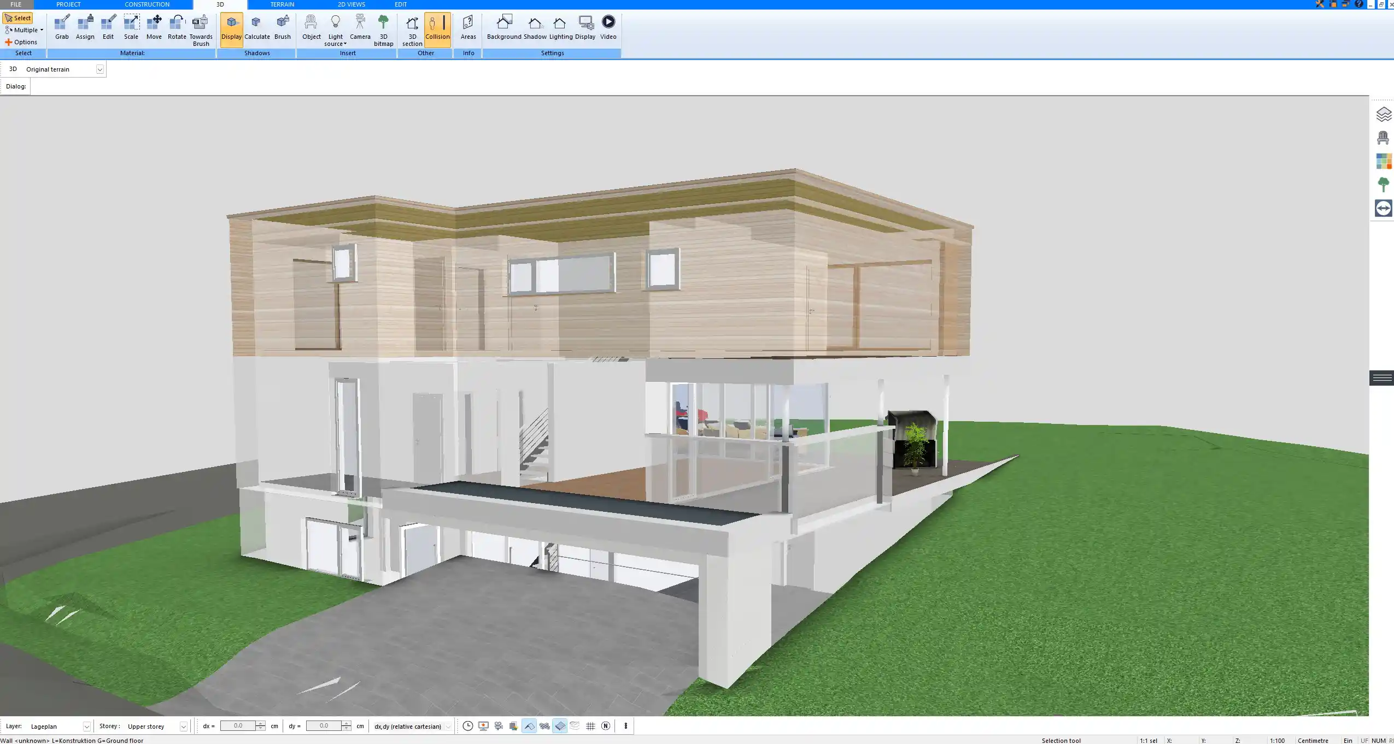The image size is (1394, 744).
Task: Open Display settings
Action: pyautogui.click(x=585, y=27)
